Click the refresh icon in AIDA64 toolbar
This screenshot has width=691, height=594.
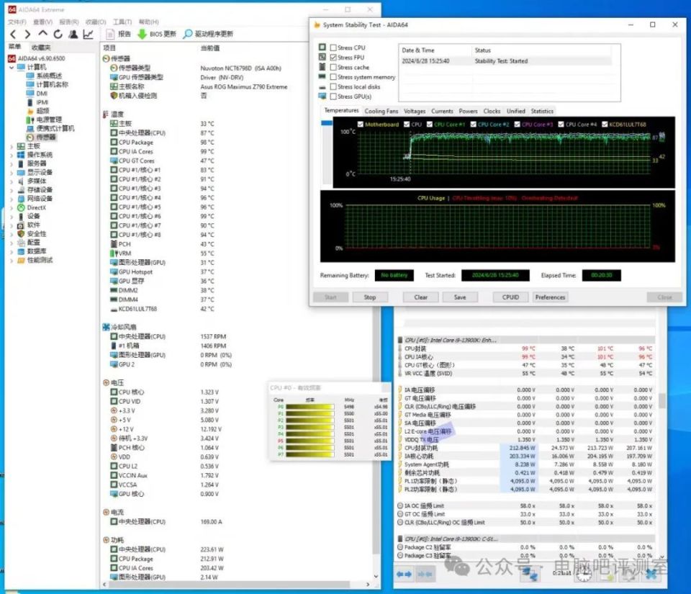58,34
